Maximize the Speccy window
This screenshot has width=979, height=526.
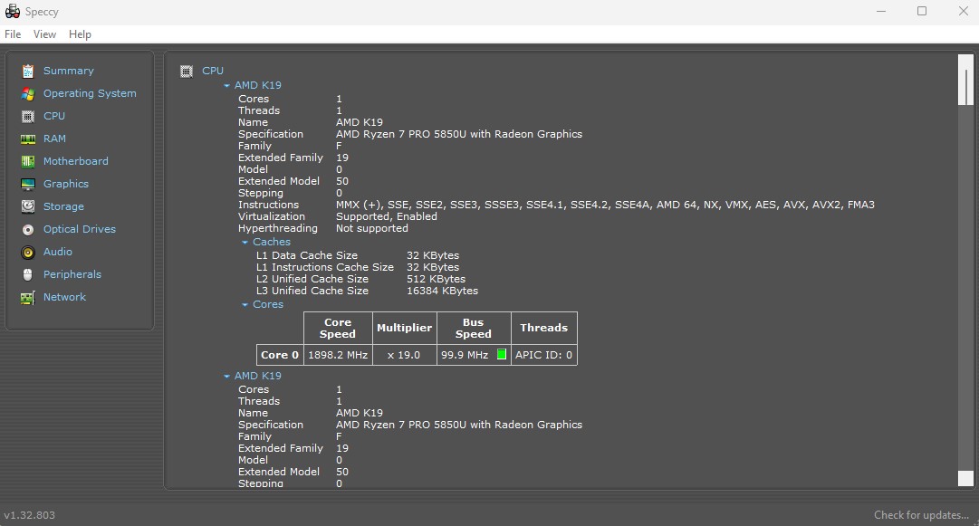tap(922, 11)
